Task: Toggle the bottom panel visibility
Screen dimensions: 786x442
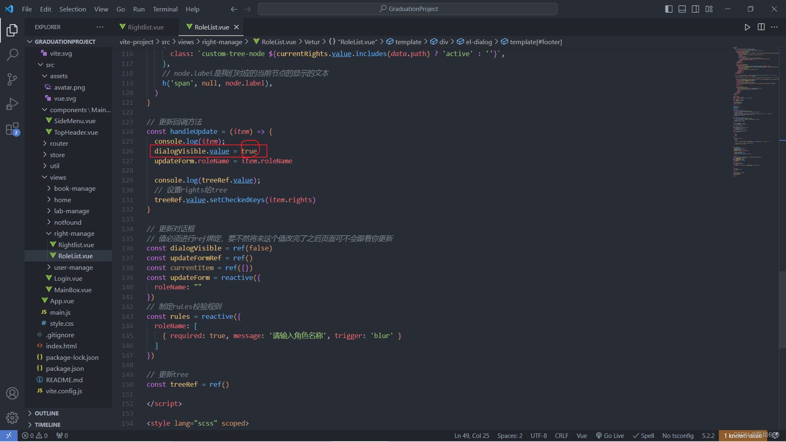Action: click(682, 9)
